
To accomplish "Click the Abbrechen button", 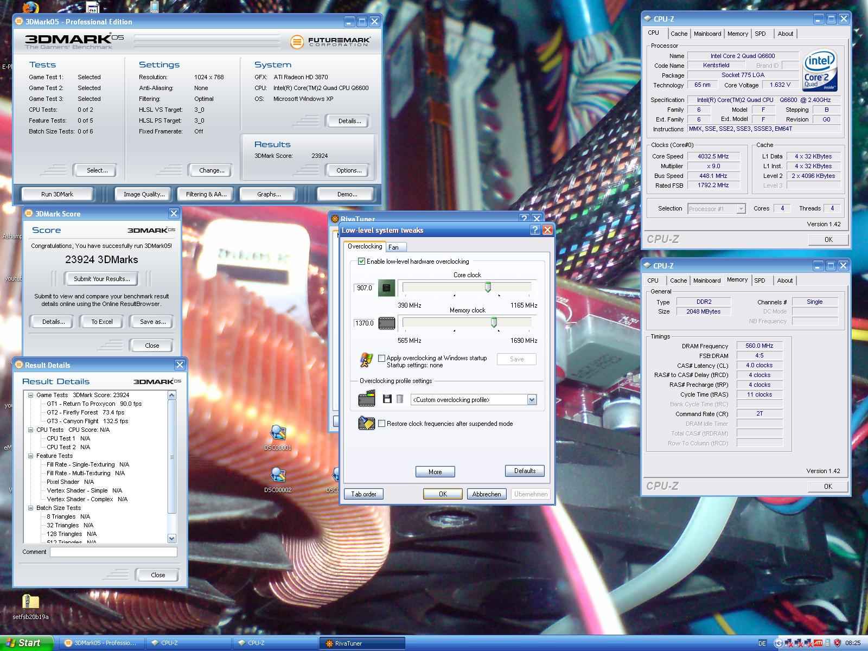I will tap(486, 494).
